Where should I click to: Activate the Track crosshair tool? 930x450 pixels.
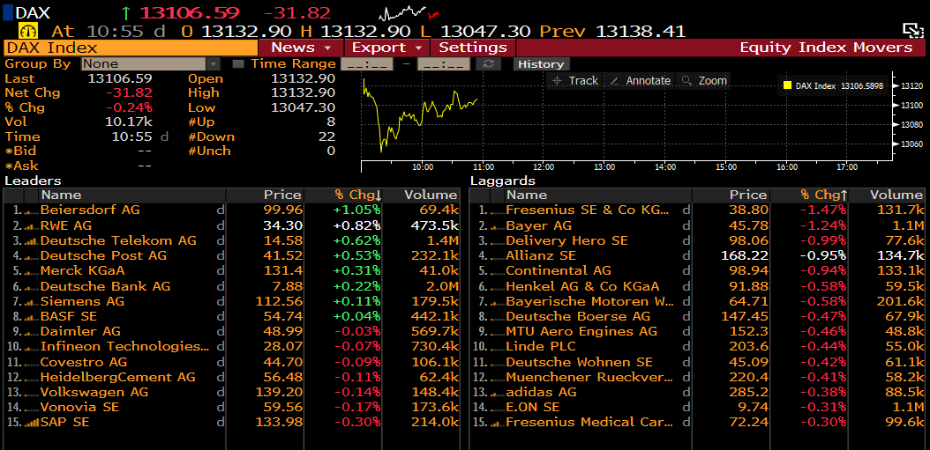[574, 81]
